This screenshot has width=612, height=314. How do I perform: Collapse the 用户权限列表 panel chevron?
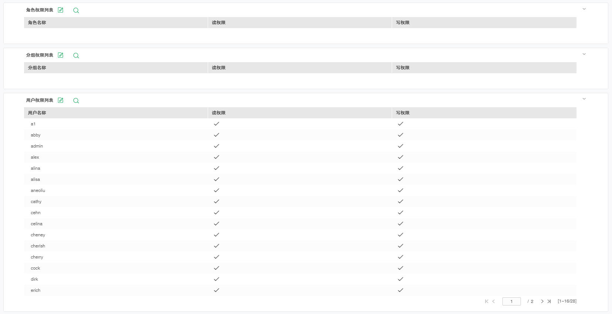[584, 99]
